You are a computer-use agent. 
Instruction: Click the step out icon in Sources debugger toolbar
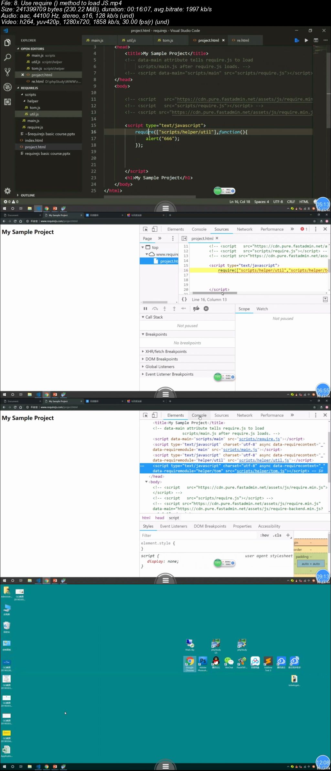coord(174,309)
